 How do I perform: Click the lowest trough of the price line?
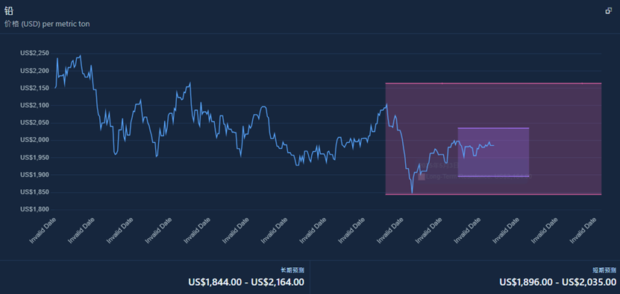(x=412, y=193)
